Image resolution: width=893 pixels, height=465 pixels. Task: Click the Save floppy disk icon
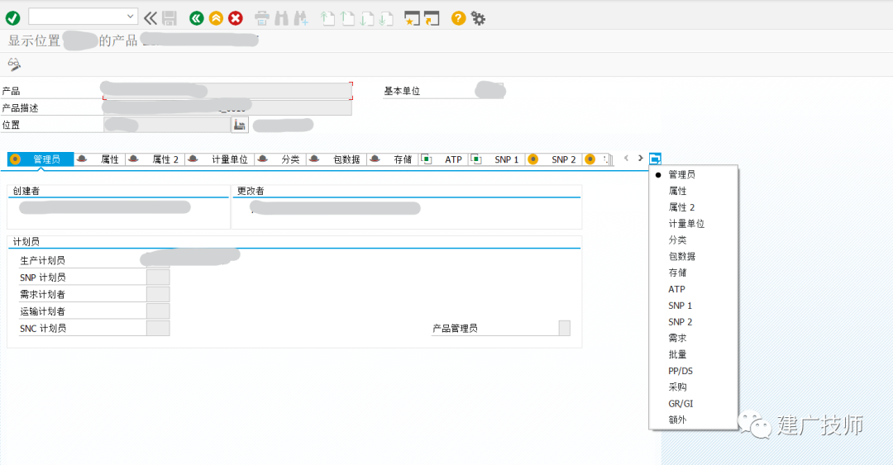point(170,18)
